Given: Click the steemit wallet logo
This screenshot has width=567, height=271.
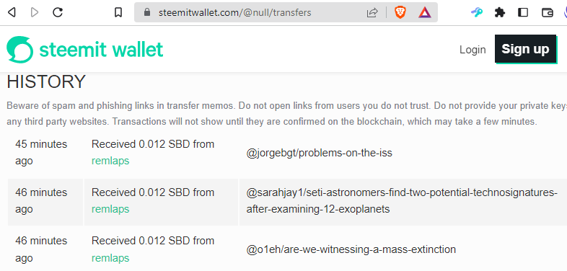Looking at the screenshot, I should pyautogui.click(x=85, y=50).
